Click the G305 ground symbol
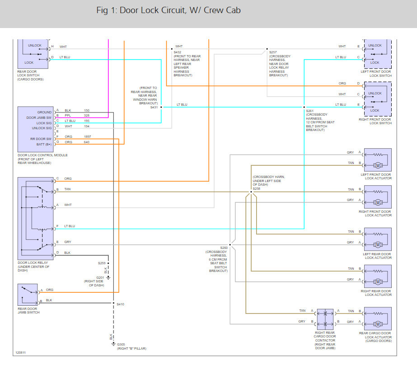Screen dimensions: 417x365 (x=113, y=344)
